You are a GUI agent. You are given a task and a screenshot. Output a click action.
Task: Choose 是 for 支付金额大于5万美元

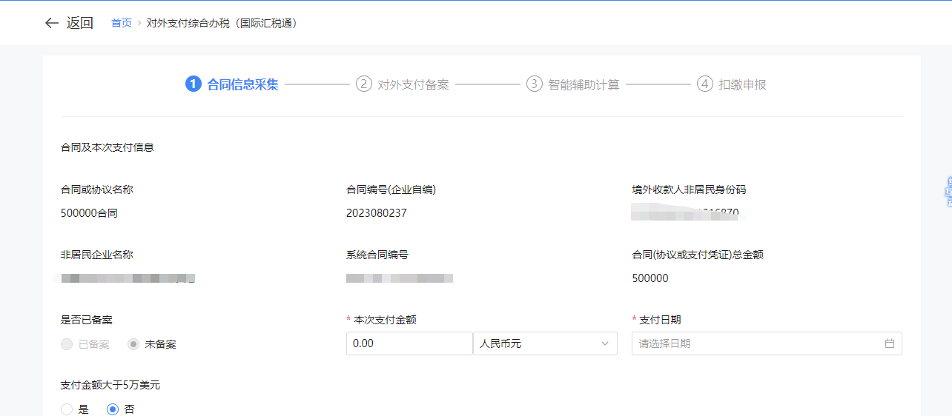(67, 409)
